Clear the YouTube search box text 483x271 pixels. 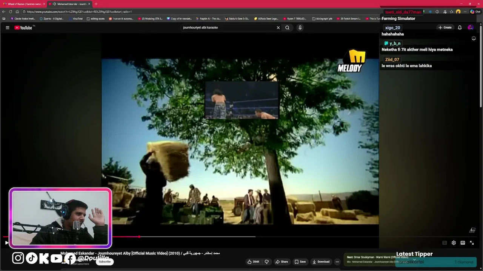(x=278, y=27)
